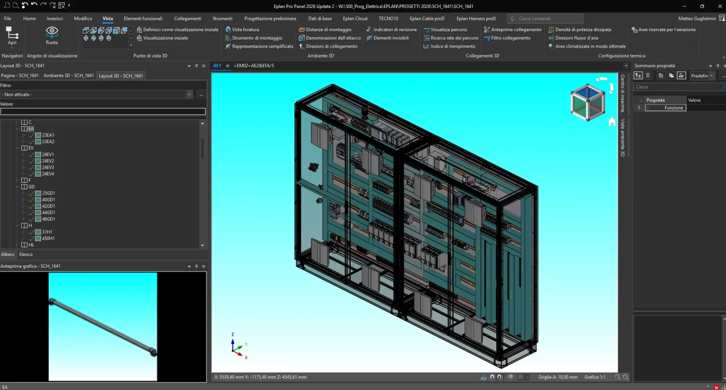The image size is (726, 390).
Task: Select tree item 24EV3
Action: pyautogui.click(x=48, y=167)
